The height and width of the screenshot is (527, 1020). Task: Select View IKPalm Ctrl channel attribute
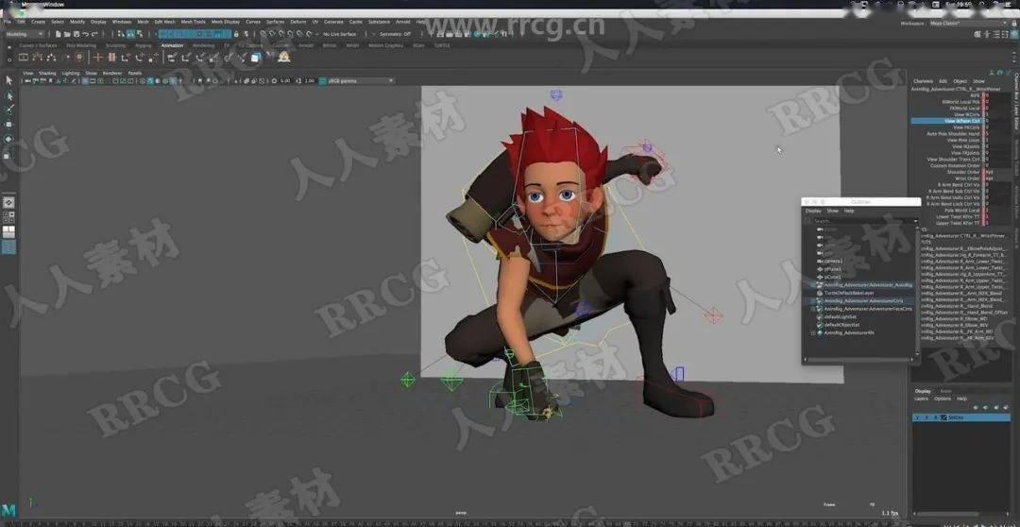click(x=945, y=121)
